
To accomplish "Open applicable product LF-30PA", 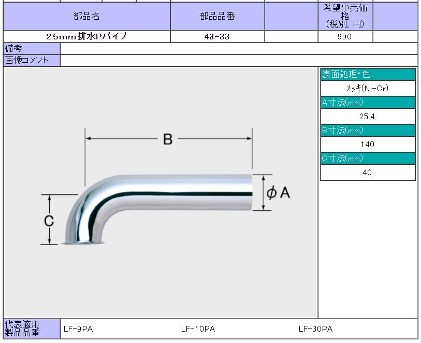I will [x=315, y=329].
